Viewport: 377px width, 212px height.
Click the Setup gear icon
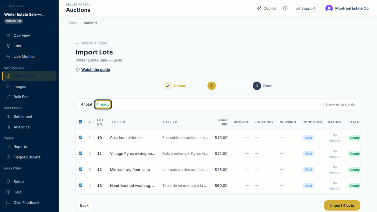pyautogui.click(x=8, y=182)
